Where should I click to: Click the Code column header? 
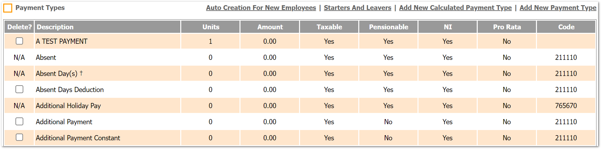click(x=566, y=27)
